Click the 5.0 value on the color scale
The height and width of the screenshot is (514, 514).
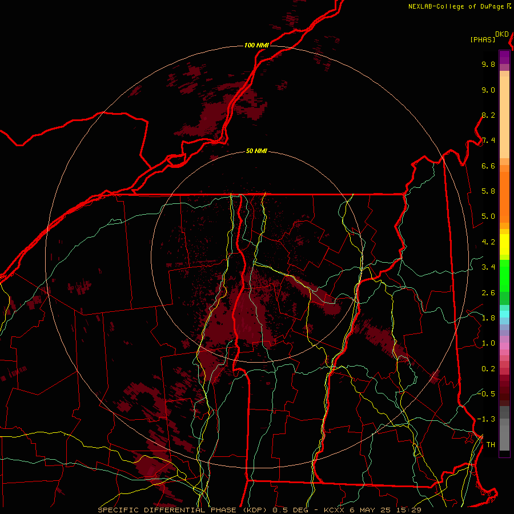[488, 216]
